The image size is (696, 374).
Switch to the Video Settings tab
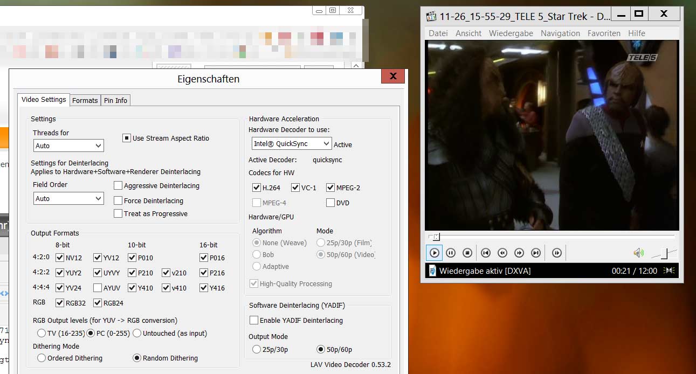tap(44, 100)
